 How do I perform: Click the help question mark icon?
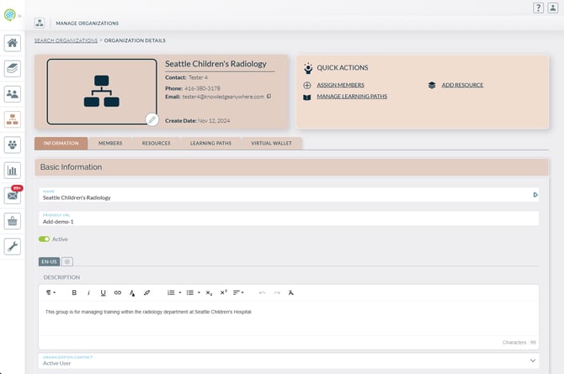(x=538, y=8)
